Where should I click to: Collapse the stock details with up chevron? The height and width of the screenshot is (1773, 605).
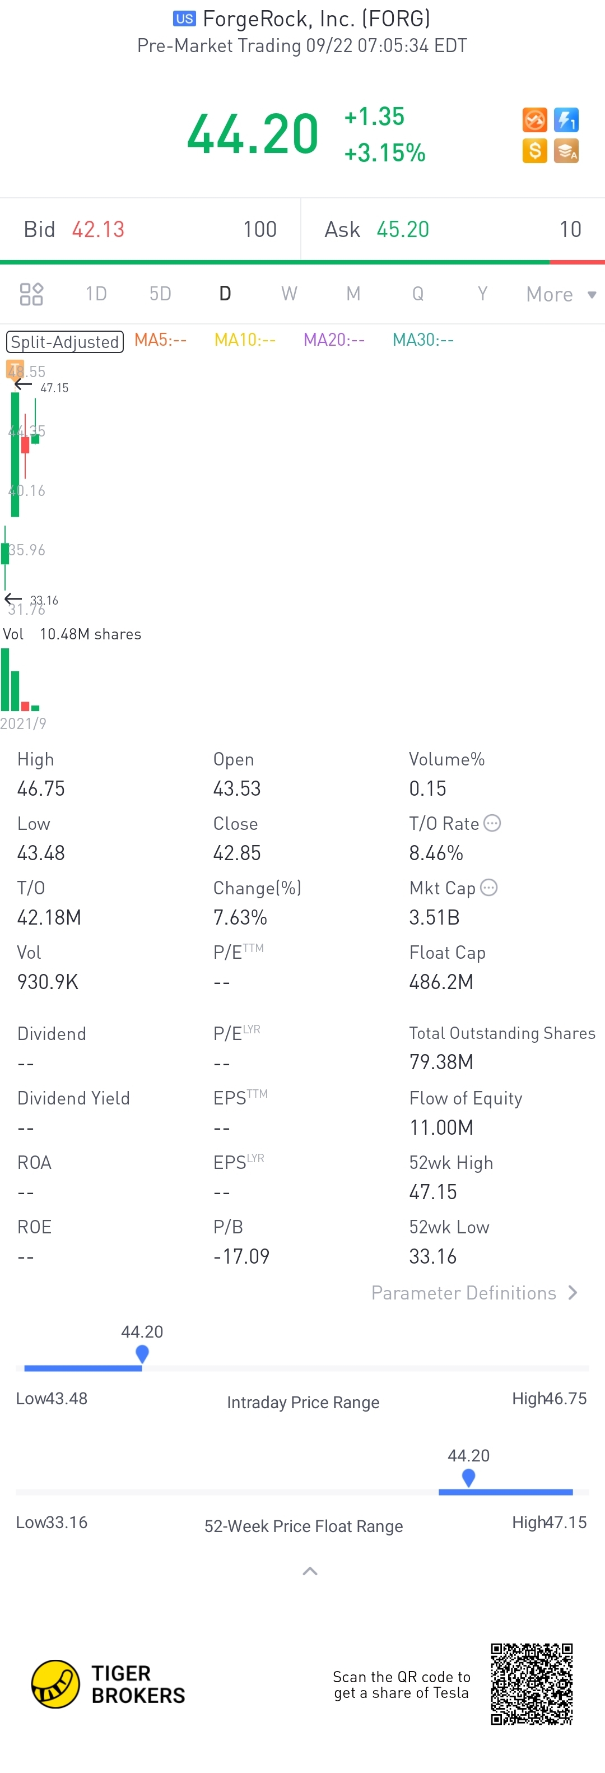click(x=310, y=1571)
